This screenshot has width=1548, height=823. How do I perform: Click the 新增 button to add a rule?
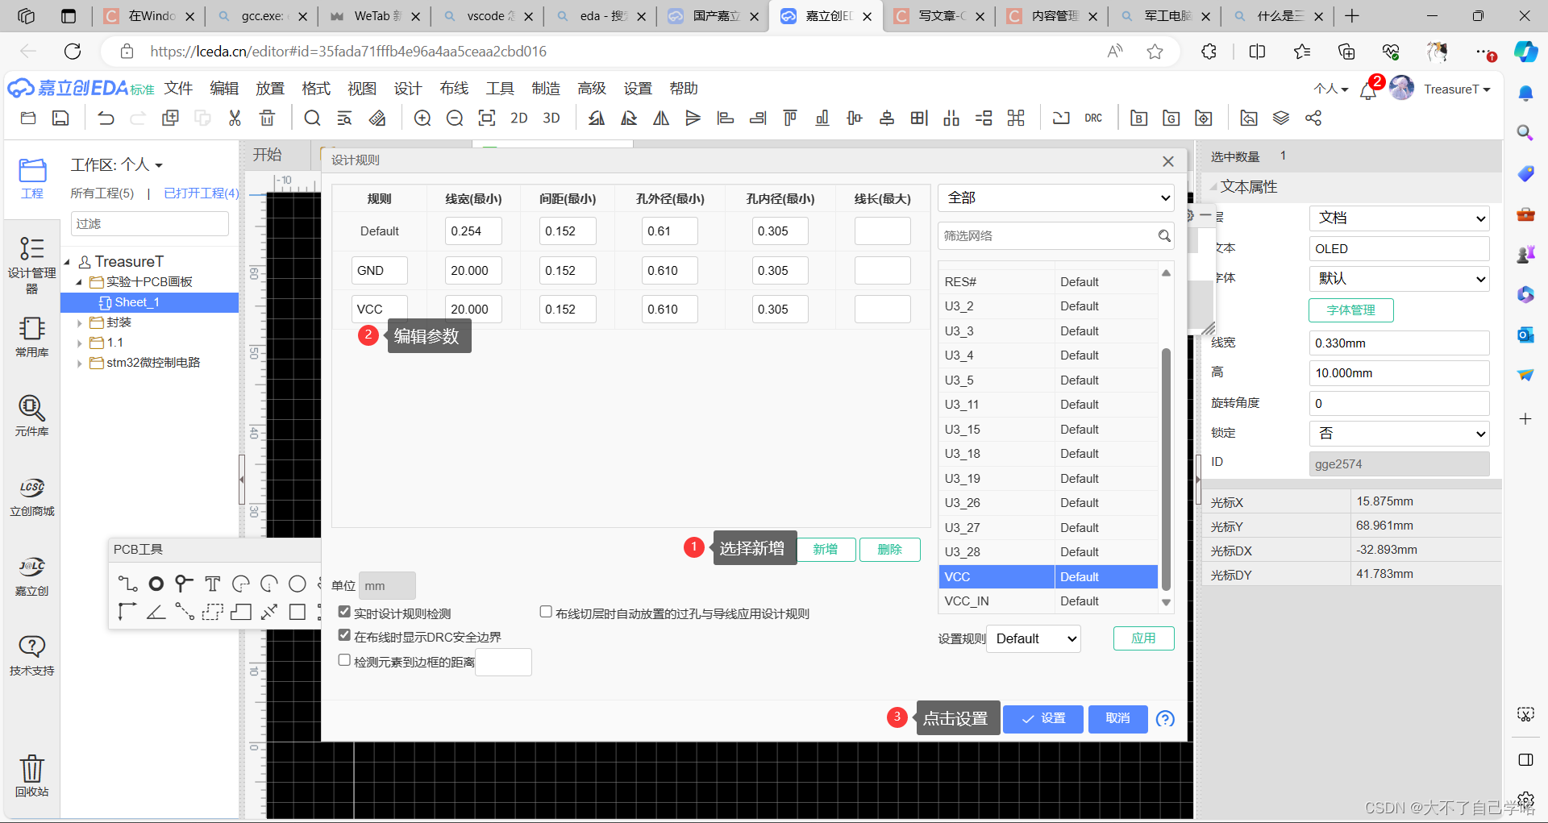pos(826,549)
